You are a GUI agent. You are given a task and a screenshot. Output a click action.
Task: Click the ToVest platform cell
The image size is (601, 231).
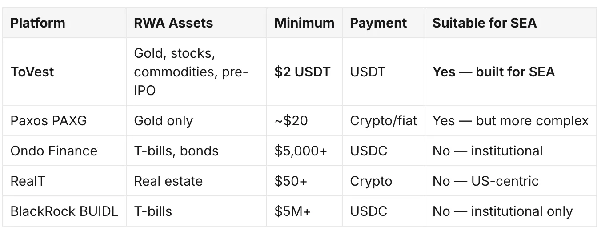click(32, 72)
